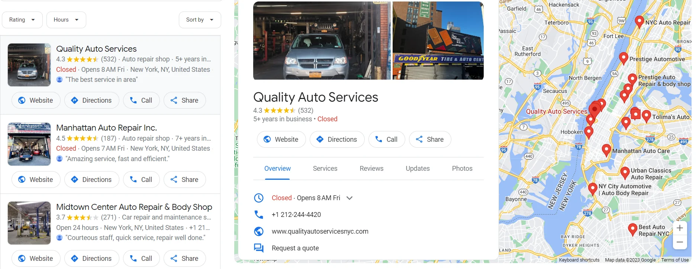Open the Rating filter dropdown
Screen dimensions: 696x269
pos(22,20)
